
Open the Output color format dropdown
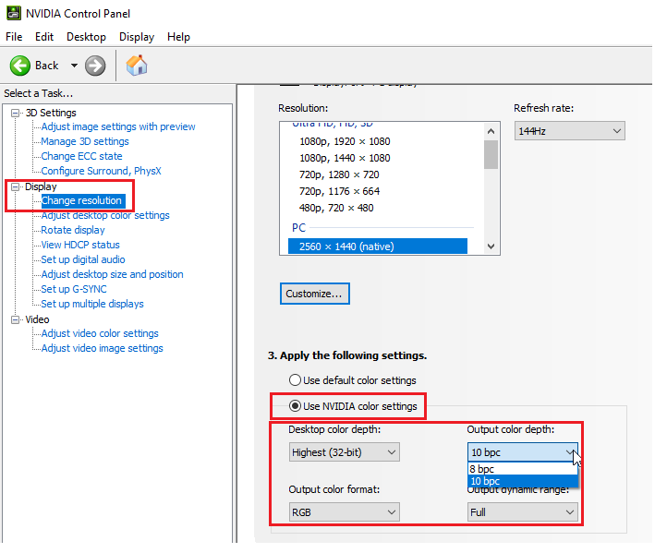pos(344,511)
